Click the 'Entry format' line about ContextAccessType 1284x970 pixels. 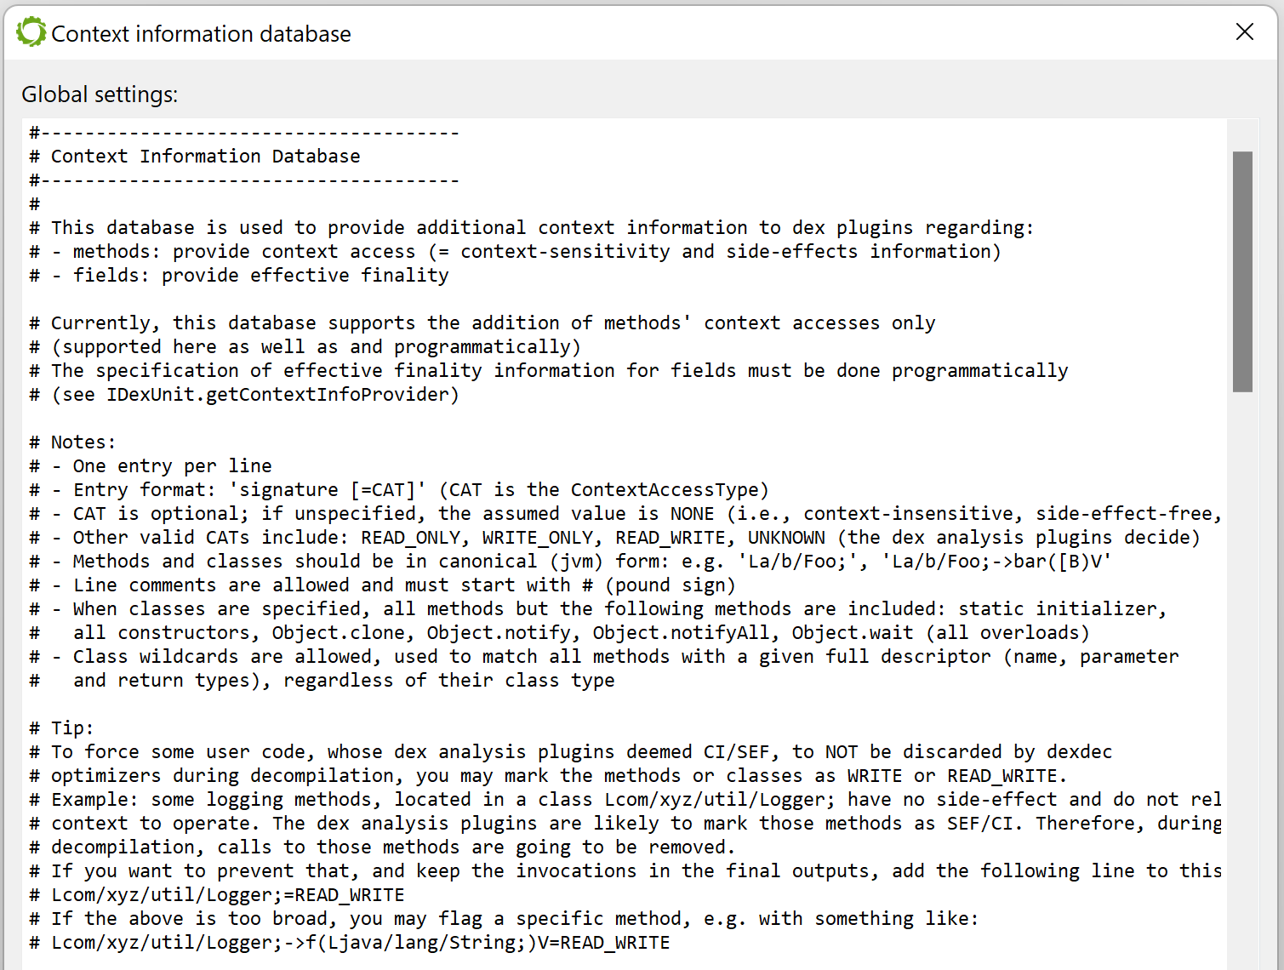399,489
